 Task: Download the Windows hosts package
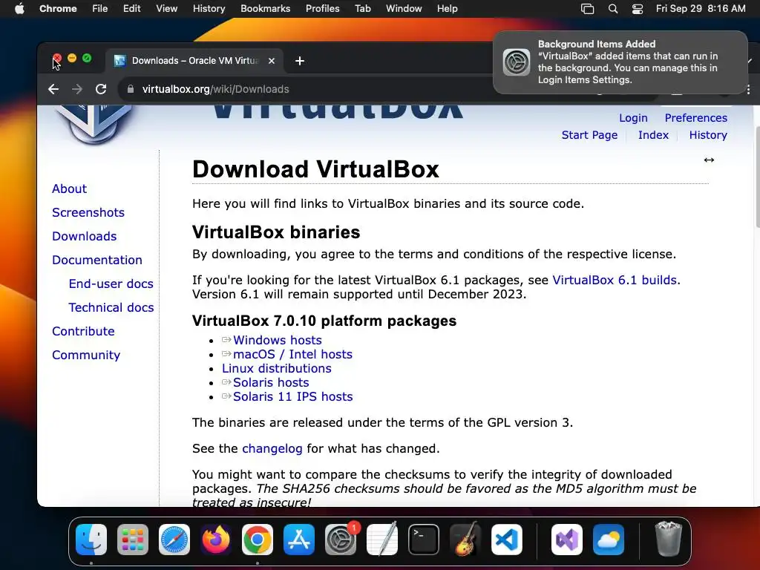click(278, 340)
